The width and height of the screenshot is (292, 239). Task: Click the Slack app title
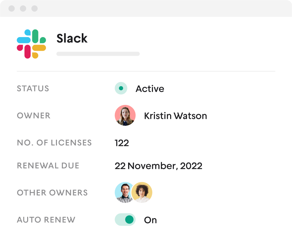(x=72, y=38)
